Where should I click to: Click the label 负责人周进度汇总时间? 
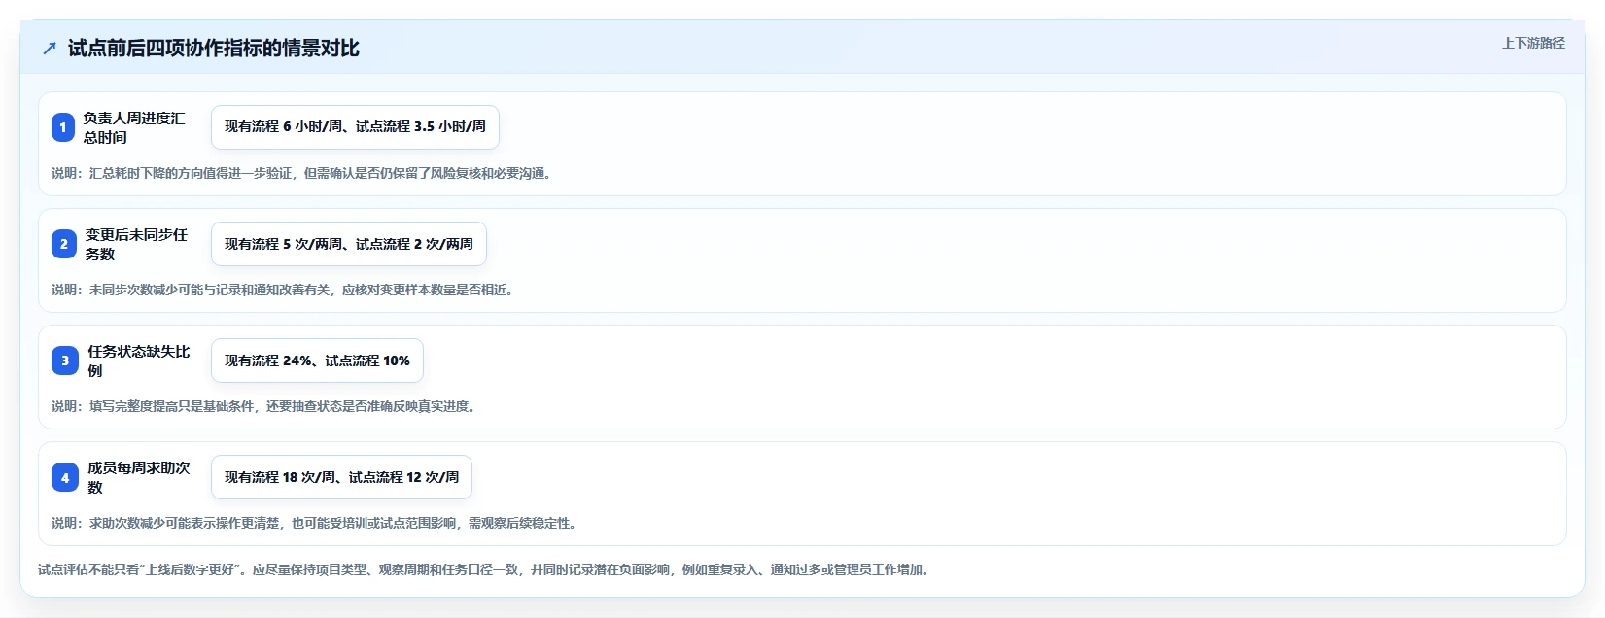pos(134,127)
